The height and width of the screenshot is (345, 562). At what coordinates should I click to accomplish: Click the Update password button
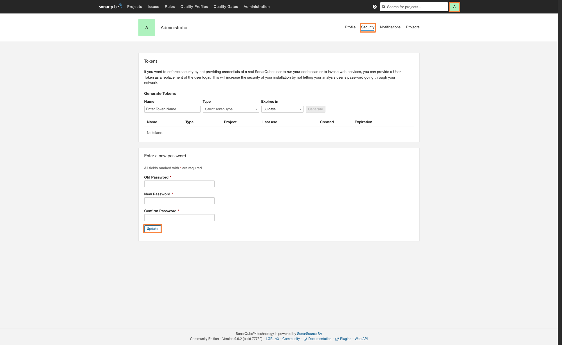pyautogui.click(x=152, y=229)
